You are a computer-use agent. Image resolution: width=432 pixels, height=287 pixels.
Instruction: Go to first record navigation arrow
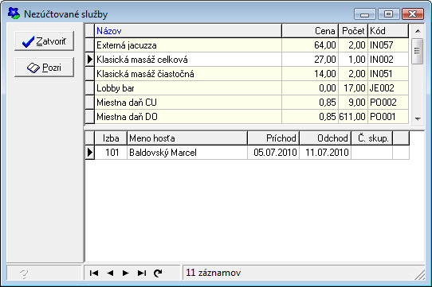tap(94, 273)
